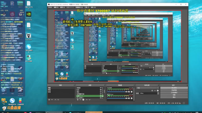Move the selected source down
The width and height of the screenshot is (202, 113).
coord(90,100)
